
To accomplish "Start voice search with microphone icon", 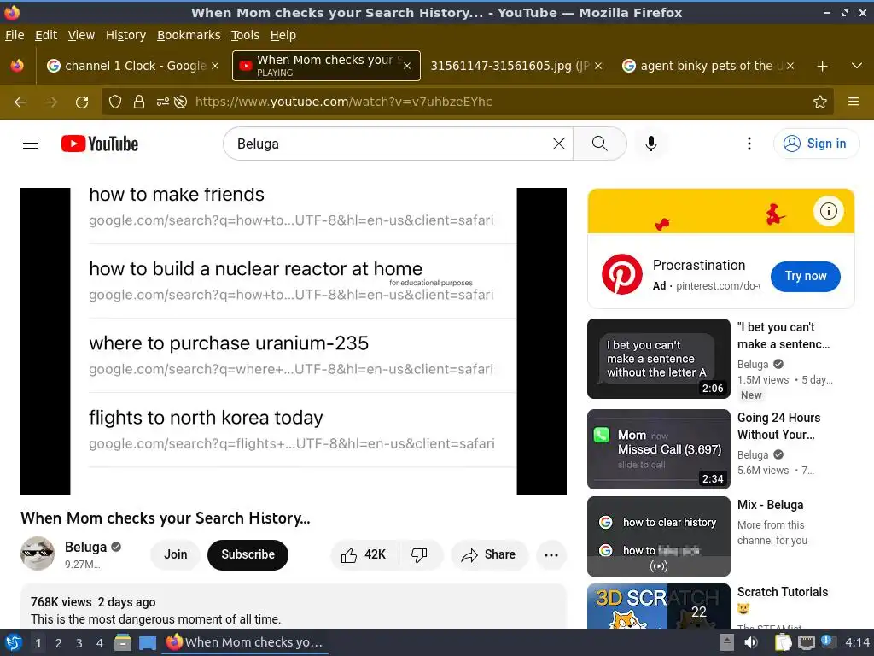I will pyautogui.click(x=650, y=143).
